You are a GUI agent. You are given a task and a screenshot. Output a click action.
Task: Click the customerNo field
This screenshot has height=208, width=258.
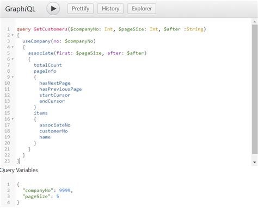(x=53, y=131)
